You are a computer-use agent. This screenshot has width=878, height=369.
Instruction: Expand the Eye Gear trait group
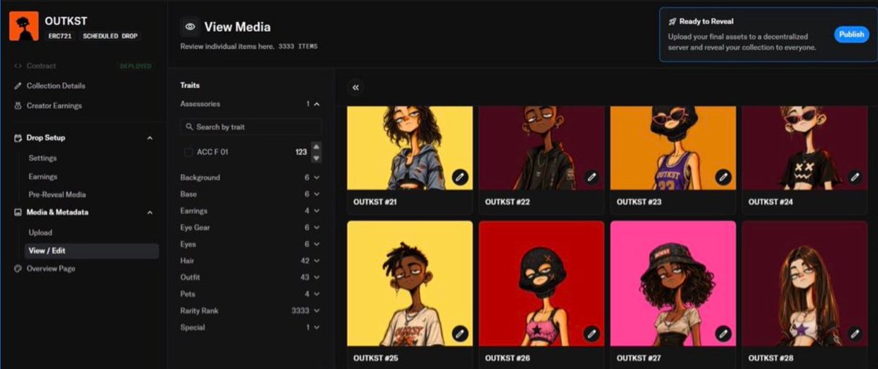click(x=316, y=227)
